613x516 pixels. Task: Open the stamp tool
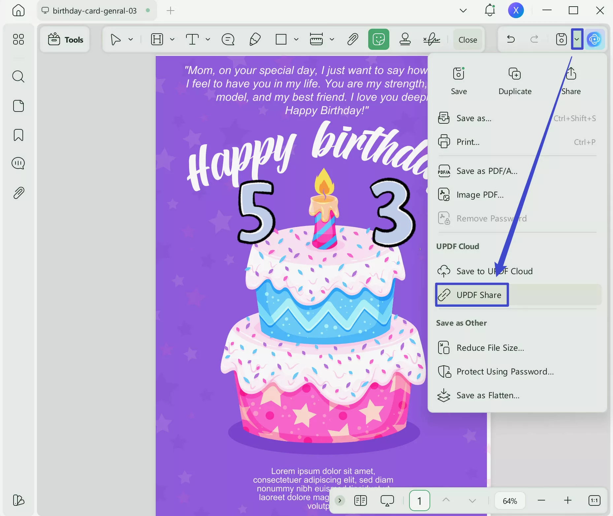coord(405,39)
